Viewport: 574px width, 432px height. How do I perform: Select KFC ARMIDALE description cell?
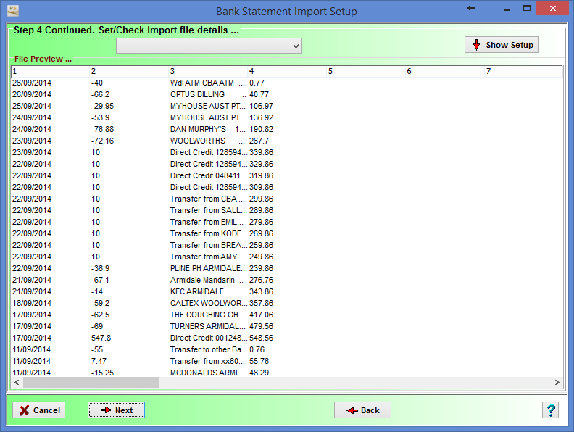click(x=208, y=292)
